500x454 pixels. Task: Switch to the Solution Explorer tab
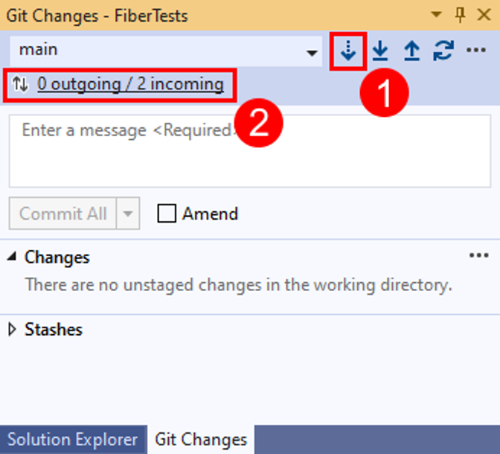tap(72, 439)
